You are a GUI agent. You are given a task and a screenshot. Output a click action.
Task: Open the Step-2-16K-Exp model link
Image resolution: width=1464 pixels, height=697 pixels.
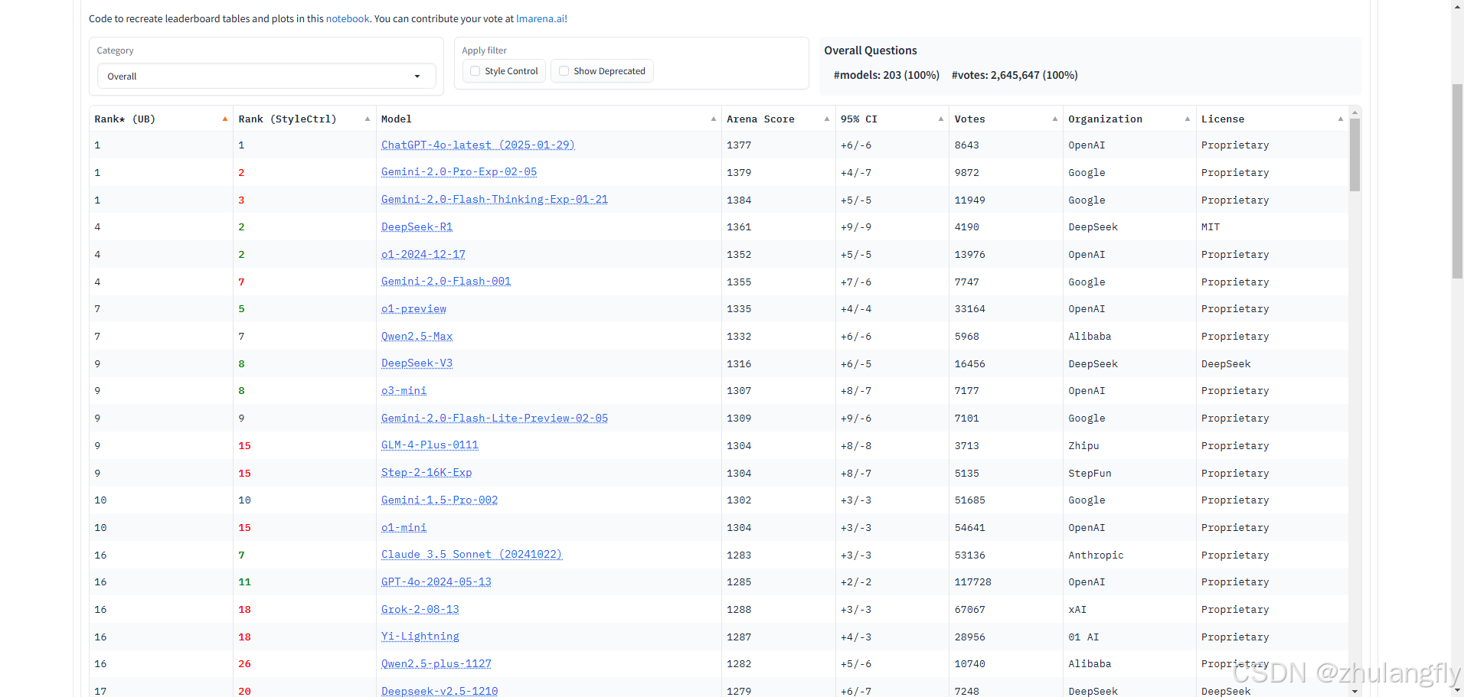(x=426, y=473)
